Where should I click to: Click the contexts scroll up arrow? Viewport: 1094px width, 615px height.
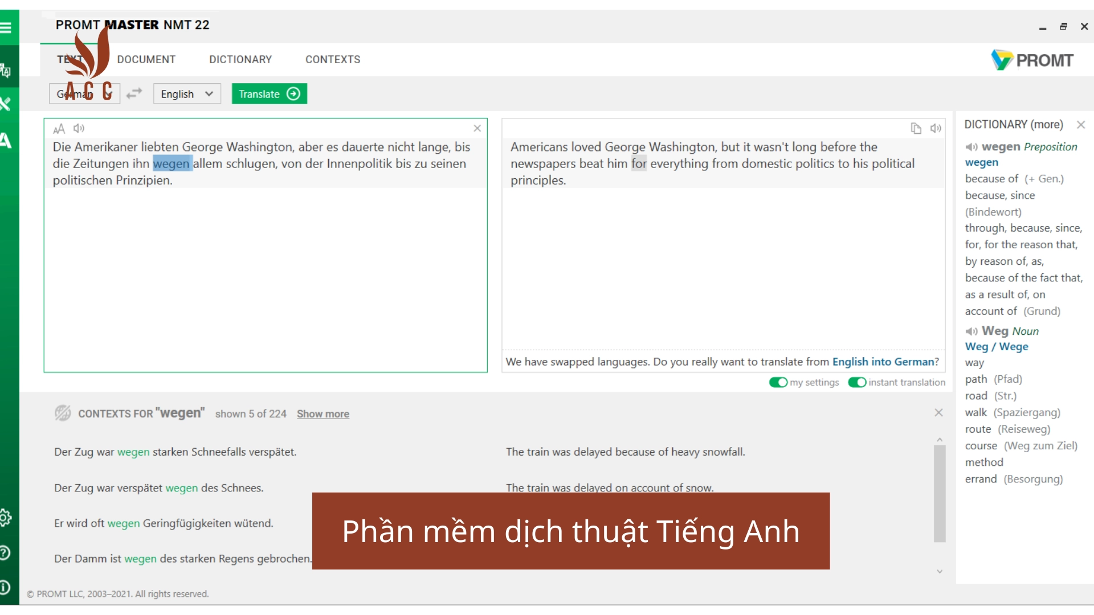point(940,440)
